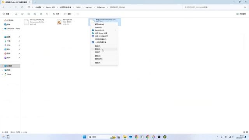
Task: Switch to large icons view in status bar
Action: coord(247,132)
